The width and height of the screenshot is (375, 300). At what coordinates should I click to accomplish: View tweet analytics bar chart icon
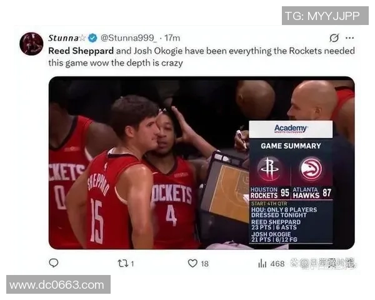[262, 264]
